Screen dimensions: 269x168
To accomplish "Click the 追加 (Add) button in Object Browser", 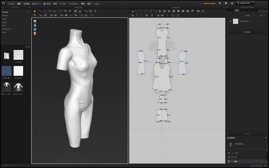I will [x=247, y=15].
